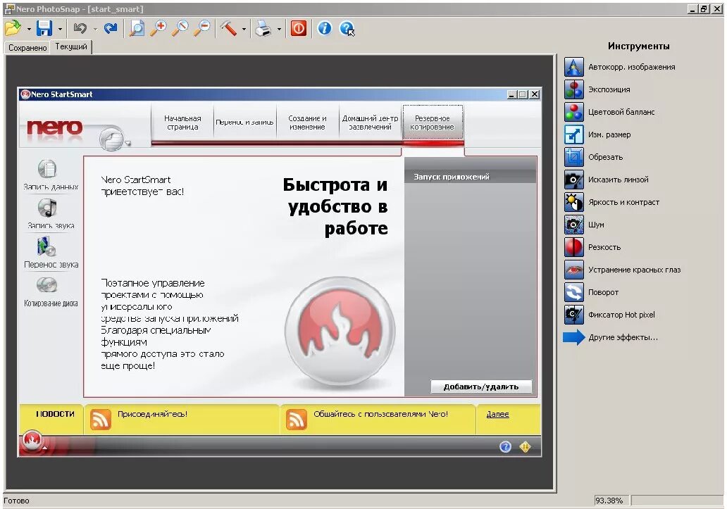Open the Цветовой балланс tool
The image size is (727, 509).
tap(609, 112)
